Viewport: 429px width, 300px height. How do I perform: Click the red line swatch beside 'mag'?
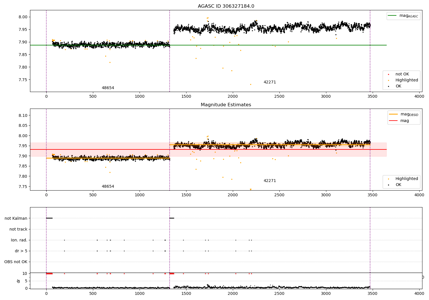[x=394, y=121]
